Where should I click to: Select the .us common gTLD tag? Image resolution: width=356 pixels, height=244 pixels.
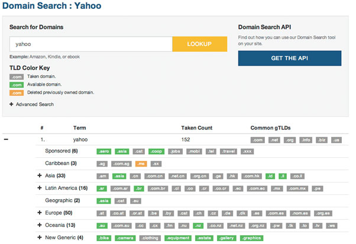[x=336, y=140]
